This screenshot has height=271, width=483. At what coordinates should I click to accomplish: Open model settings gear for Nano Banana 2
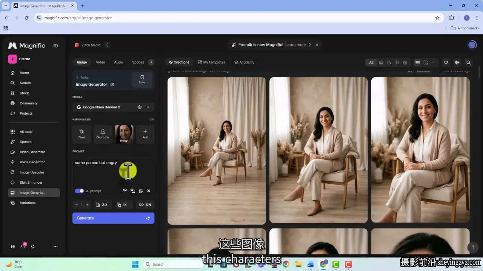click(140, 107)
